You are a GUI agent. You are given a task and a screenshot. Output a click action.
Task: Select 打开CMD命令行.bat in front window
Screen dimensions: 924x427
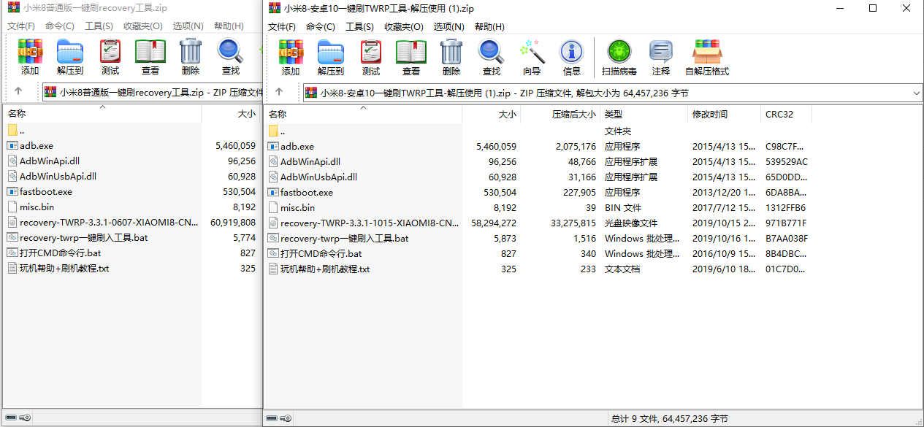321,254
